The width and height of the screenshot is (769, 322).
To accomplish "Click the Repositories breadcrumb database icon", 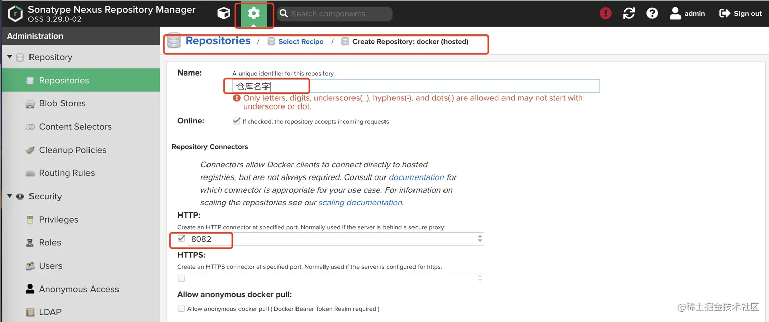I will click(x=174, y=41).
